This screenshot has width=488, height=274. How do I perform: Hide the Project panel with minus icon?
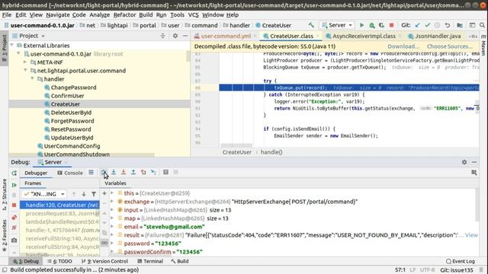tap(185, 36)
